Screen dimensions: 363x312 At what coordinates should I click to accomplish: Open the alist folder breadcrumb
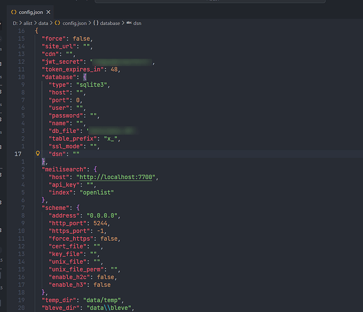pyautogui.click(x=28, y=23)
